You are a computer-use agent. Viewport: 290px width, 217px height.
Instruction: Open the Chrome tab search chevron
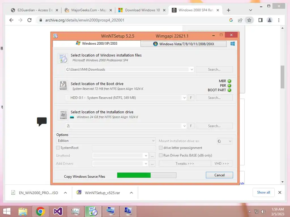pos(251,10)
